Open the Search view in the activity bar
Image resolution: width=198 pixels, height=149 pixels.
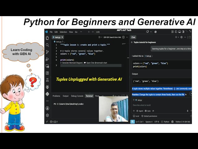pos(47,45)
